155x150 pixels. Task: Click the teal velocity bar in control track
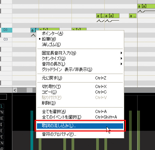32,130
